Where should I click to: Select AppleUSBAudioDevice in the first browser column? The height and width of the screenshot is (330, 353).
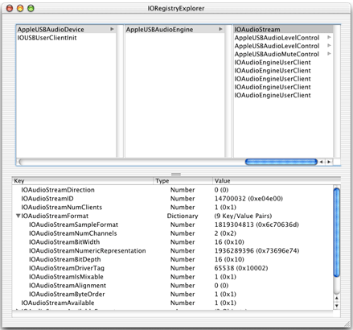click(66, 29)
